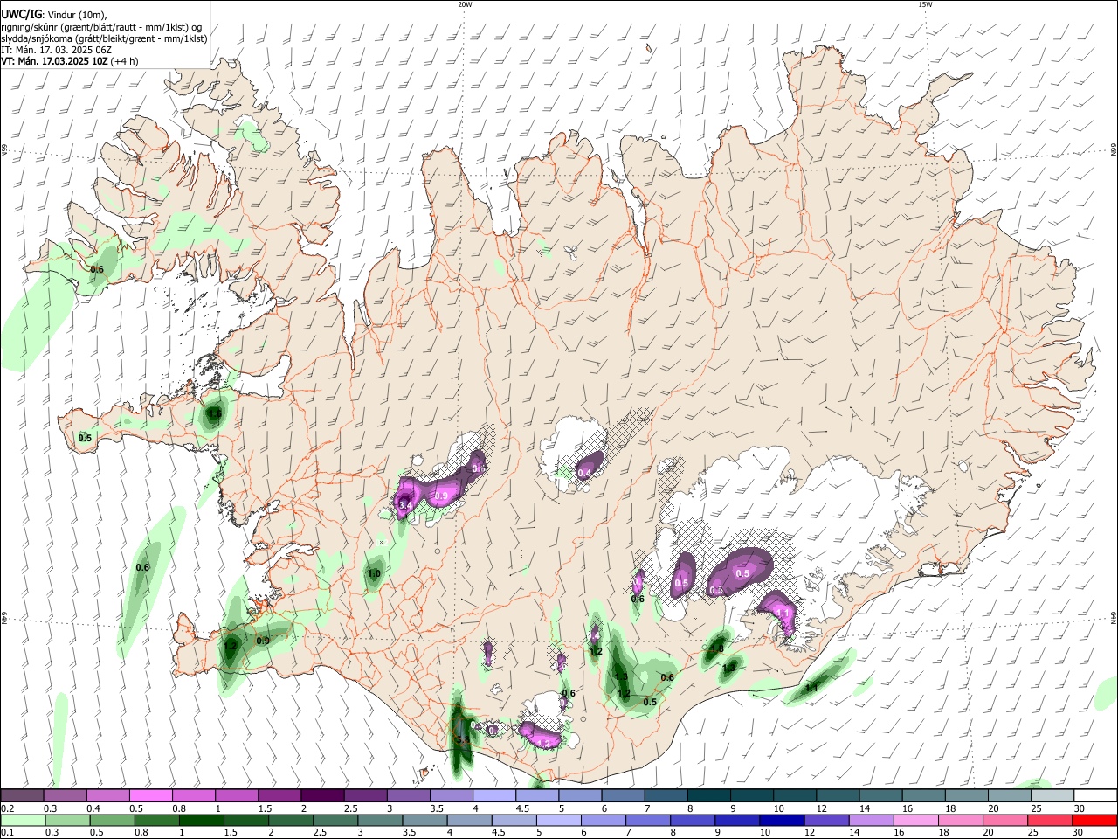Select the dark teal snow swatch between 8 and 9
Image resolution: width=1118 pixels, height=839 pixels.
click(708, 796)
